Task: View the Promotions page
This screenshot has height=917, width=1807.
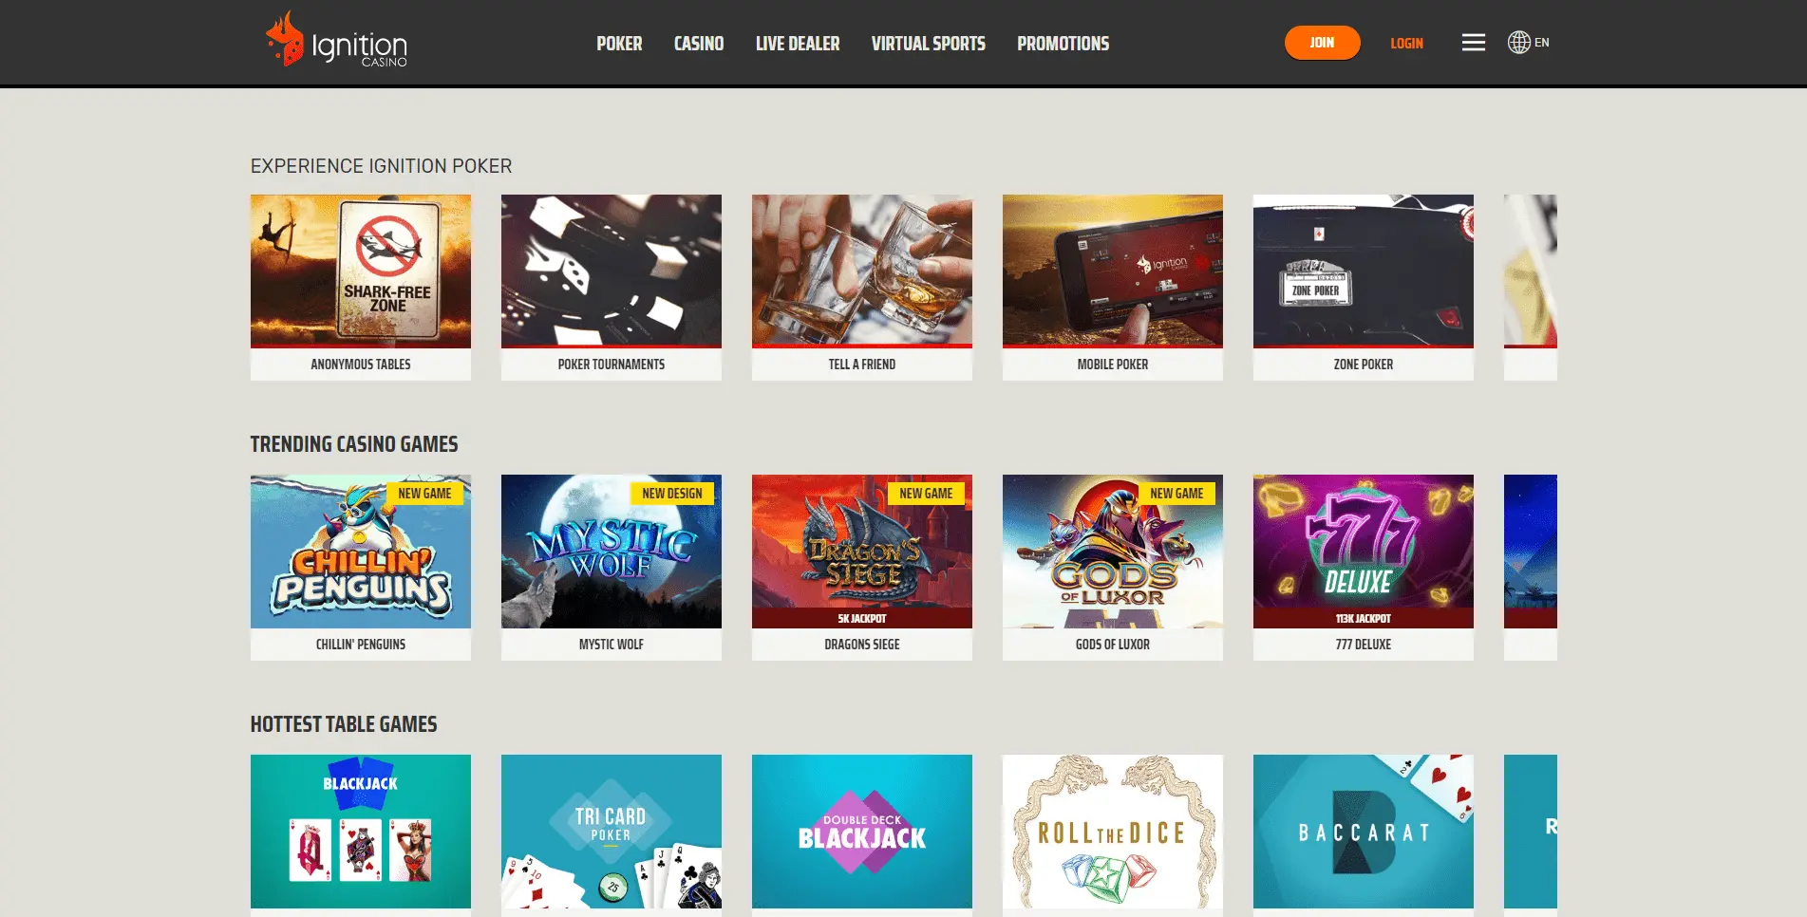Action: click(1063, 44)
